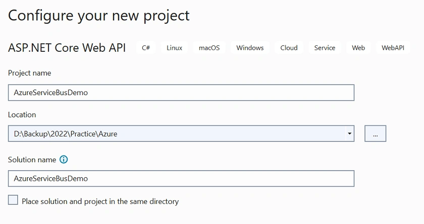Click the Solution name label
The image size is (424, 224).
32,160
